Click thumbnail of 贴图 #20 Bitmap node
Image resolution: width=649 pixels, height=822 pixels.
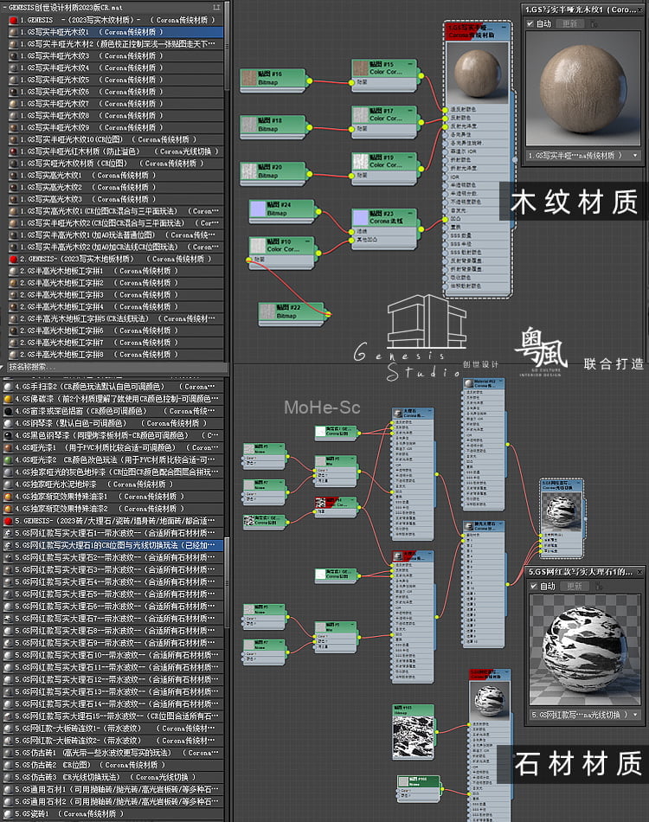tap(248, 171)
